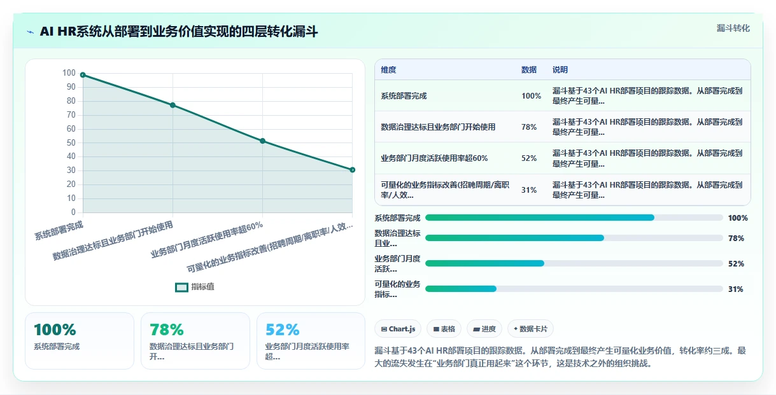
Task: Select the 可量化的业务指标改善 table cell
Action: [445, 190]
